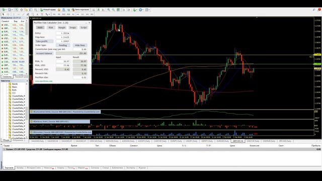Viewport: 322px width, 181px height.
Task: Click the Risk % input field
Action: (x=63, y=61)
